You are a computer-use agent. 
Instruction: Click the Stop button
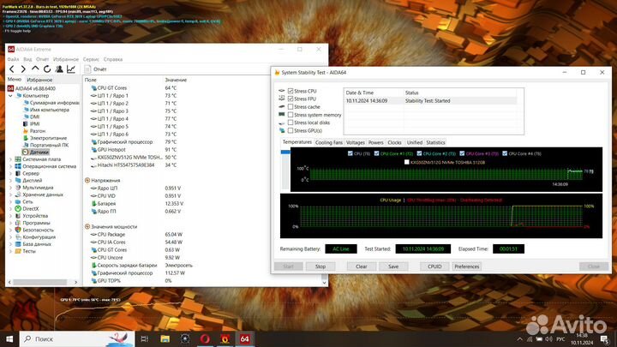pos(320,266)
